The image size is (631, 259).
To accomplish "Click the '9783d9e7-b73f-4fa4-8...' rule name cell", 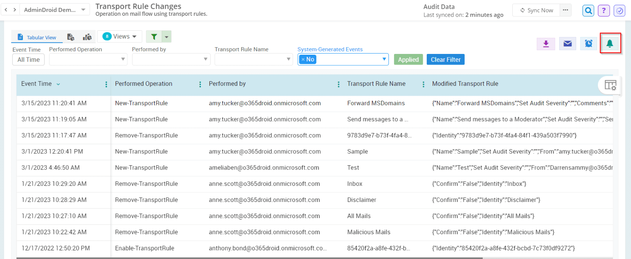I will click(379, 135).
